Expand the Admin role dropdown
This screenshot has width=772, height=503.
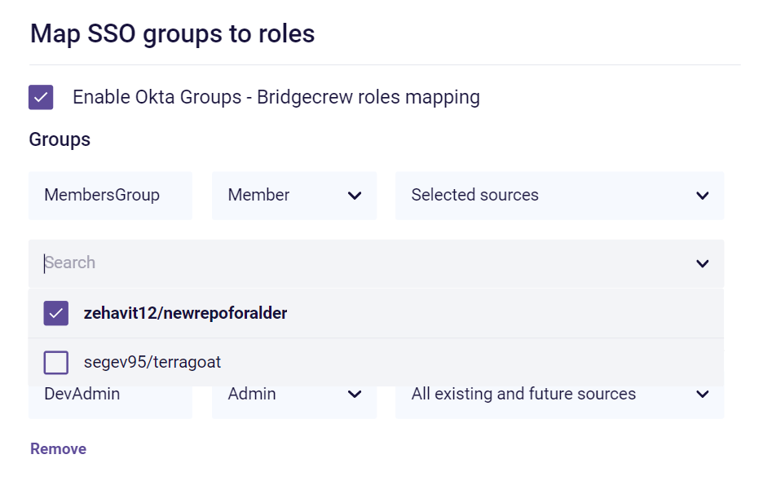coord(281,395)
